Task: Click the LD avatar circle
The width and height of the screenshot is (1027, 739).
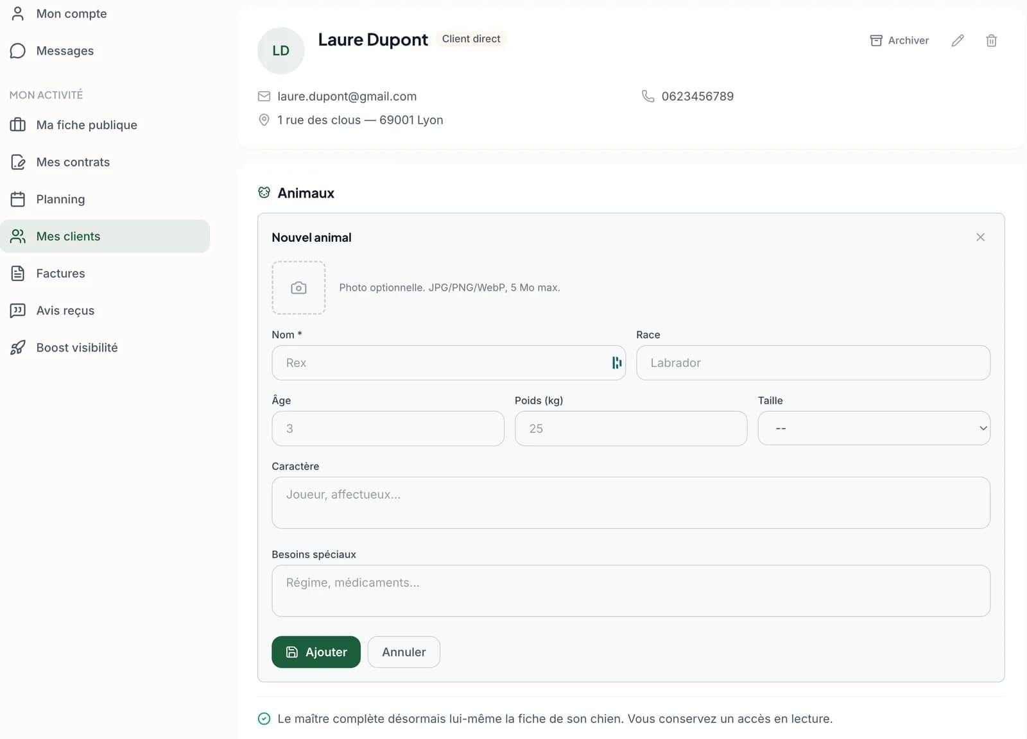Action: pyautogui.click(x=280, y=51)
